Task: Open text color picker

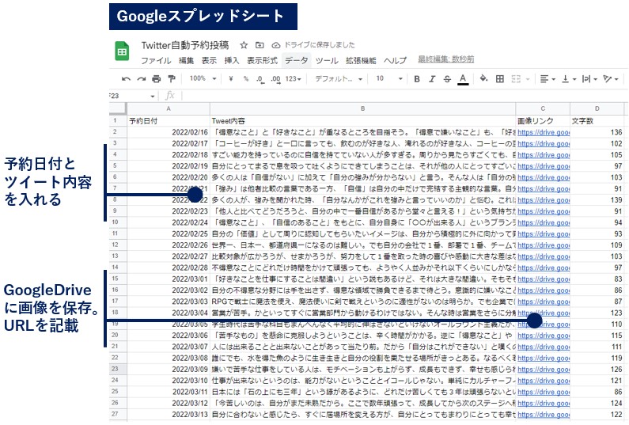Action: 463,79
